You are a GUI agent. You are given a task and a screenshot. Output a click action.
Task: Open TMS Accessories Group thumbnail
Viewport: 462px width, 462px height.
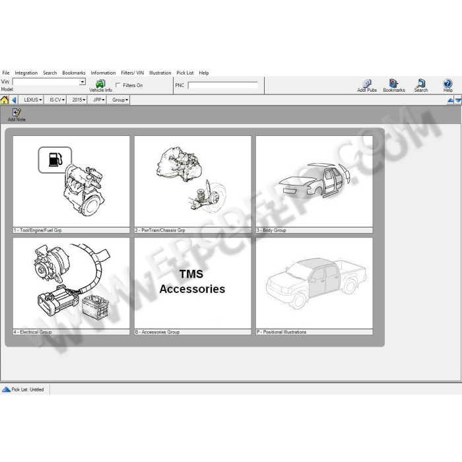(193, 283)
